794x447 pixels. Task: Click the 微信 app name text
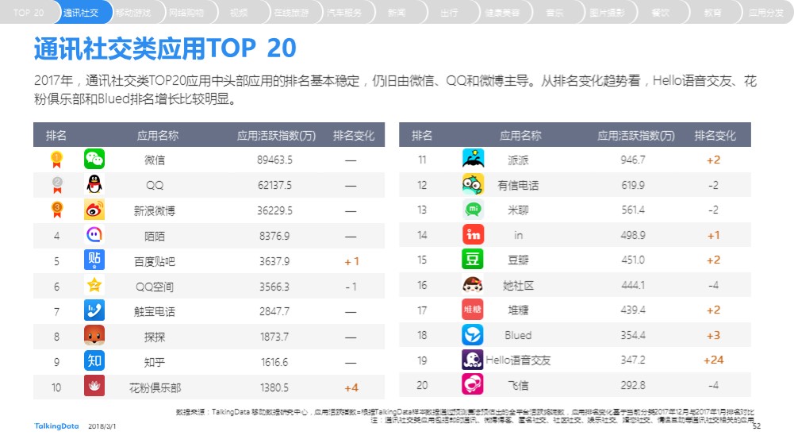click(155, 160)
